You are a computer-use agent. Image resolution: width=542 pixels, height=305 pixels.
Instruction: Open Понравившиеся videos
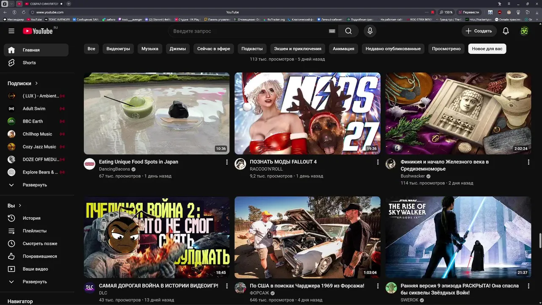click(x=36, y=256)
